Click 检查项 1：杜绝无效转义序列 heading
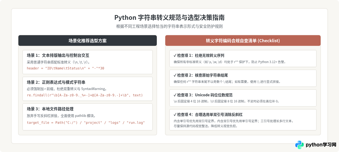339x152 pixels. [199, 55]
